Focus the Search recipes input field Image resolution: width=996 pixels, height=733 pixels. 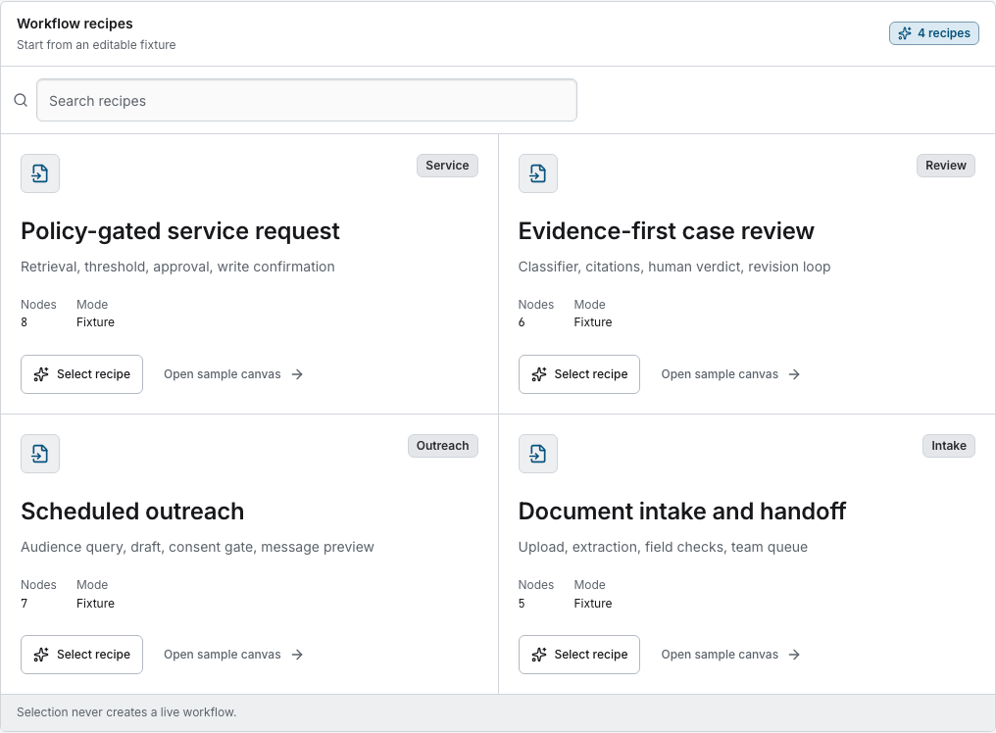click(307, 100)
